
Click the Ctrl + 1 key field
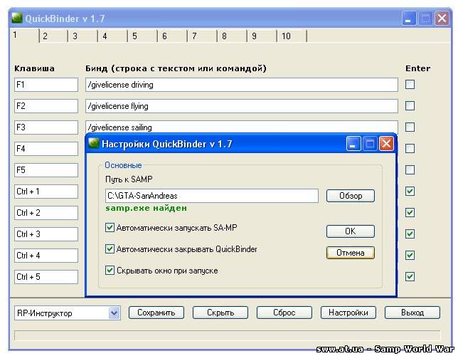coord(46,192)
